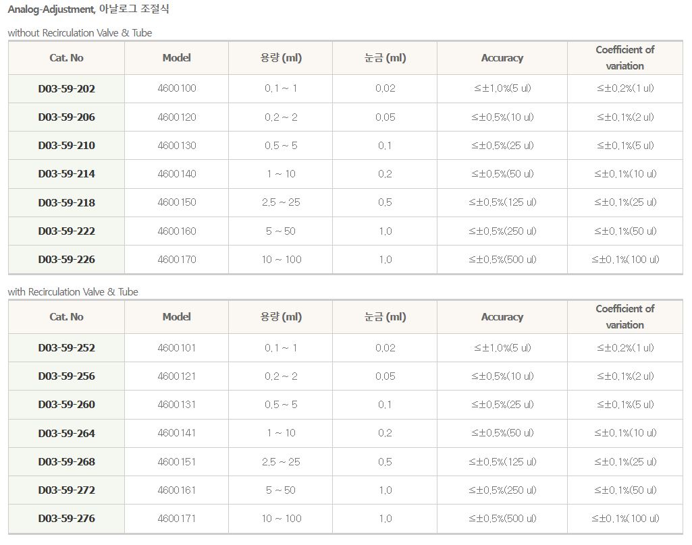Image resolution: width=692 pixels, height=545 pixels.
Task: Open catalog number D03-59-252
Action: 66,348
